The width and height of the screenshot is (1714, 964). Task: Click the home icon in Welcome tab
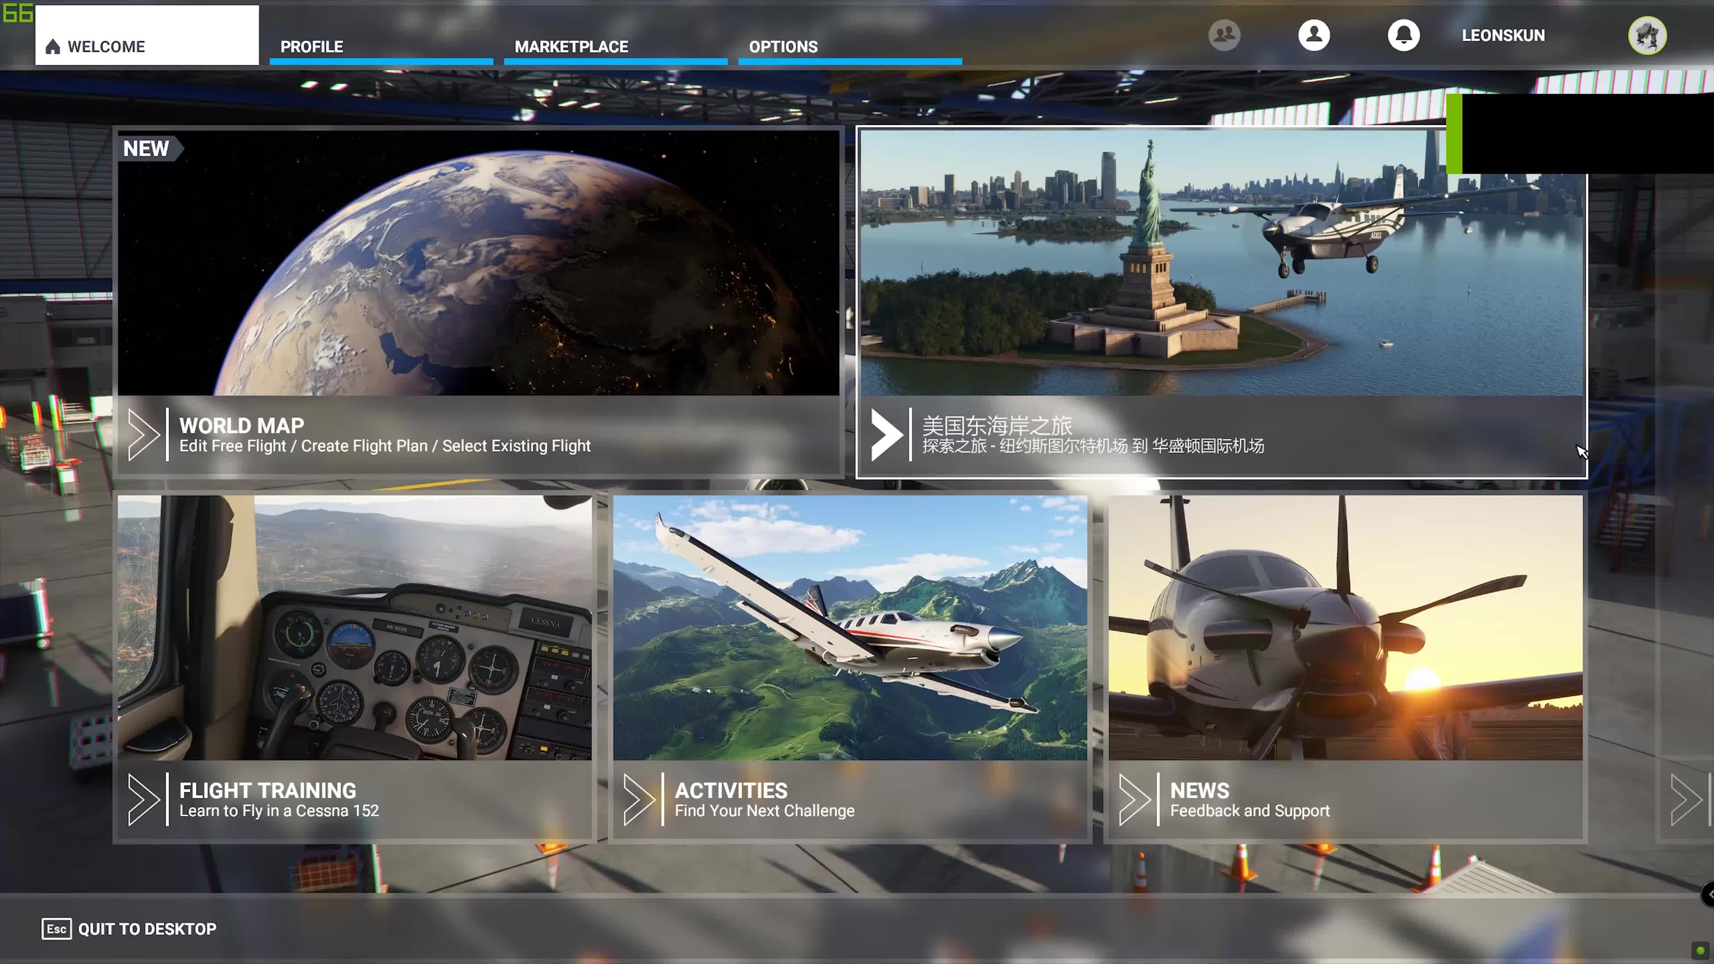(53, 46)
